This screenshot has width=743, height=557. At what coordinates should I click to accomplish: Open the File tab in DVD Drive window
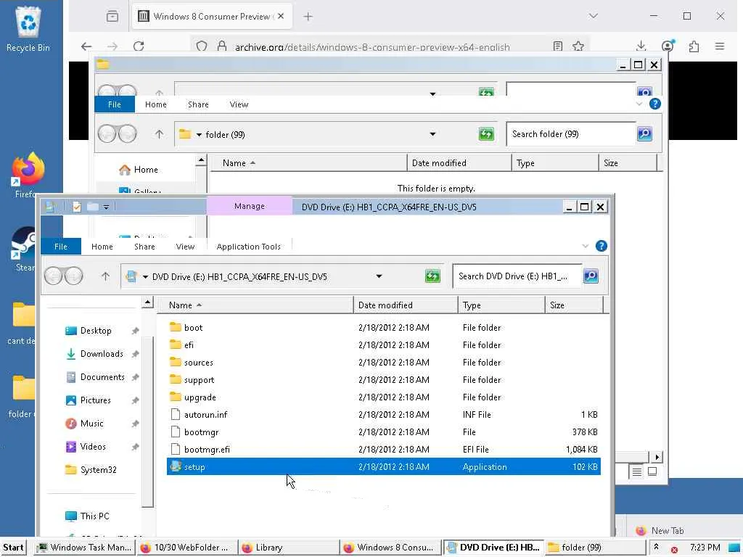pyautogui.click(x=61, y=247)
